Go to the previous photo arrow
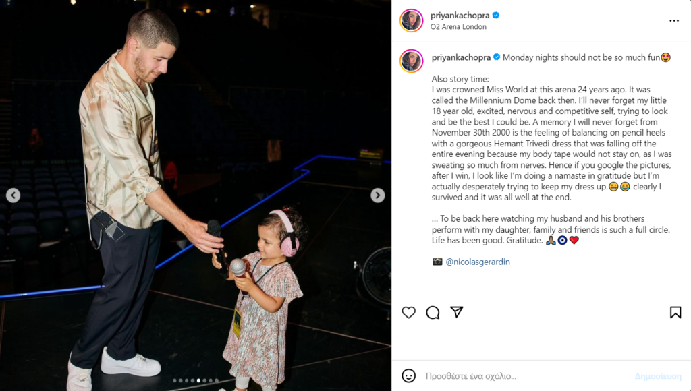691x391 pixels. [13, 195]
